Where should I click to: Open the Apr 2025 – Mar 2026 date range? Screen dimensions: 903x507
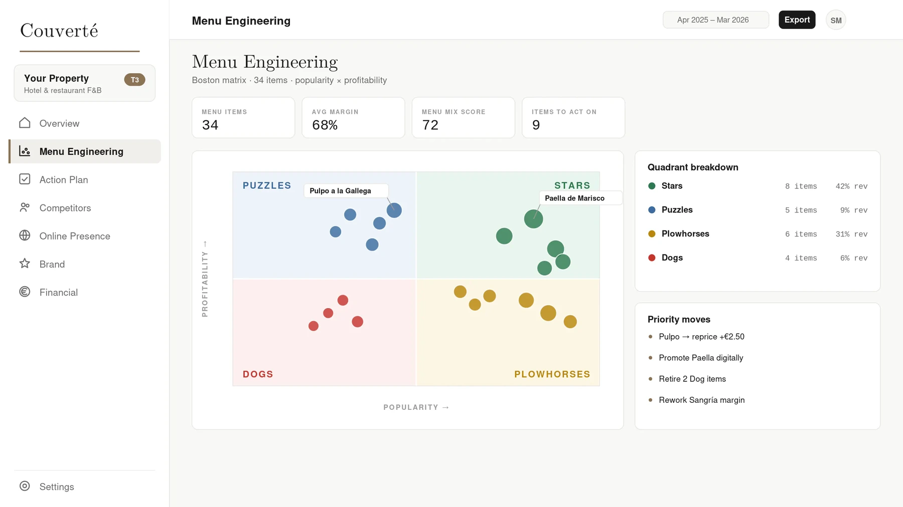tap(716, 20)
